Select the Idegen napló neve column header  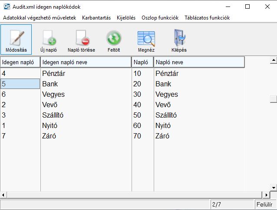(x=86, y=62)
